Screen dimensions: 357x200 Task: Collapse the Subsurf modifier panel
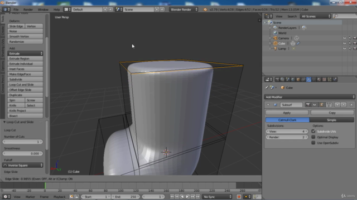(x=268, y=105)
